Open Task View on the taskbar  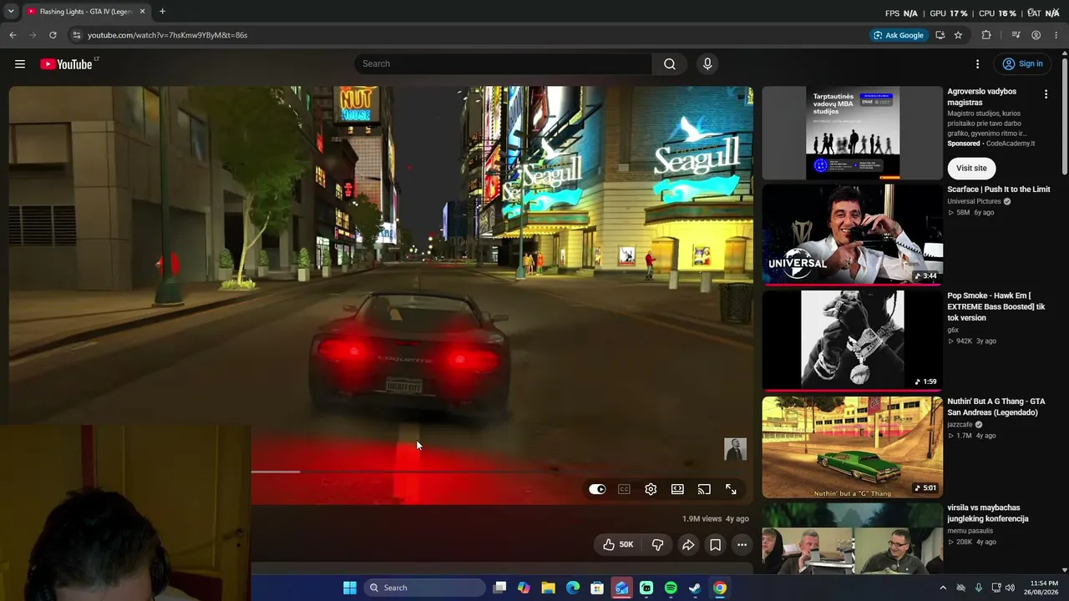499,588
